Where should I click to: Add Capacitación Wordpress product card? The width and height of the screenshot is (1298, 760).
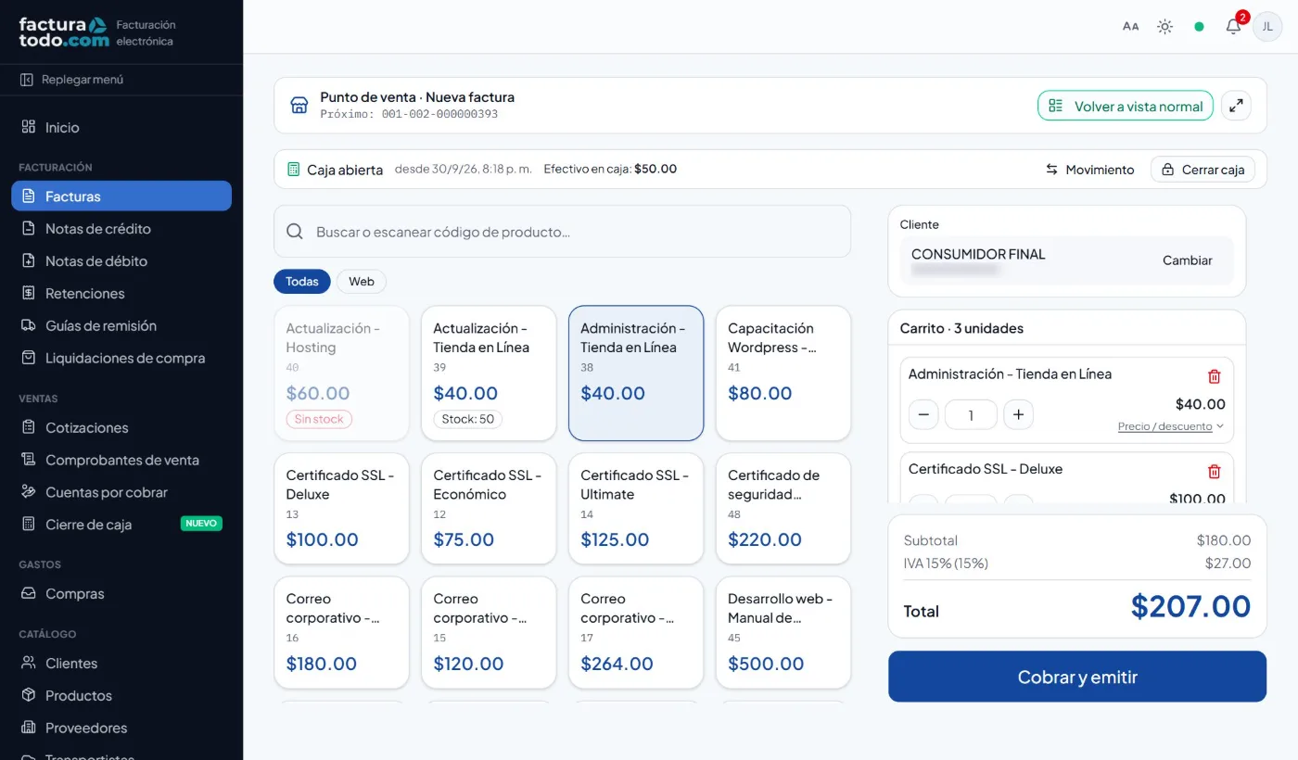coord(783,374)
